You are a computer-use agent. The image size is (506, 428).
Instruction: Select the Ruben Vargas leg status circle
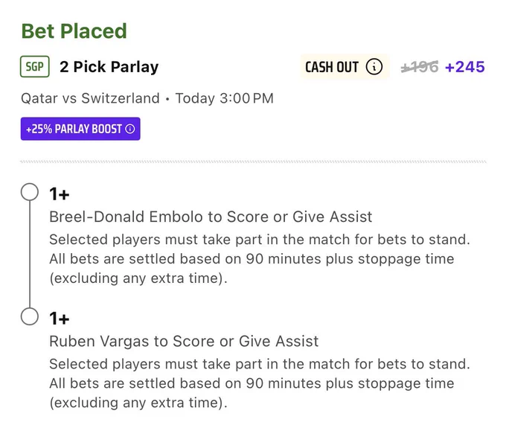30,316
